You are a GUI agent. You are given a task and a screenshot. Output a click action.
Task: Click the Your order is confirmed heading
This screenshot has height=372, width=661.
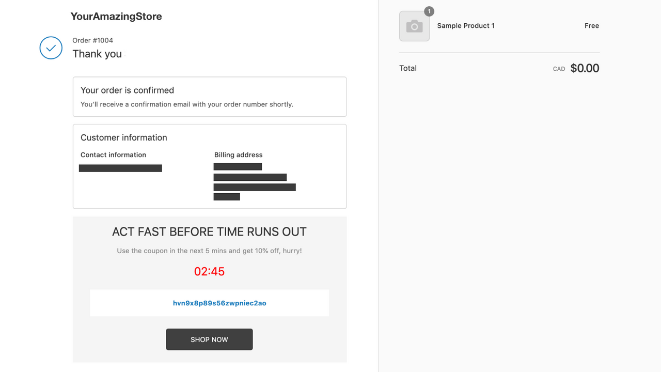tap(127, 90)
